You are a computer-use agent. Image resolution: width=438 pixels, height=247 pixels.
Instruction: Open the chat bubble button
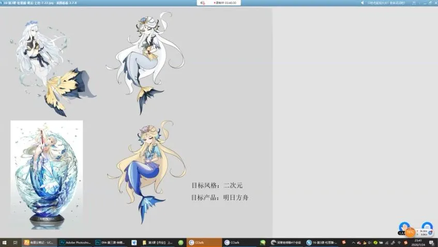[x=427, y=226]
